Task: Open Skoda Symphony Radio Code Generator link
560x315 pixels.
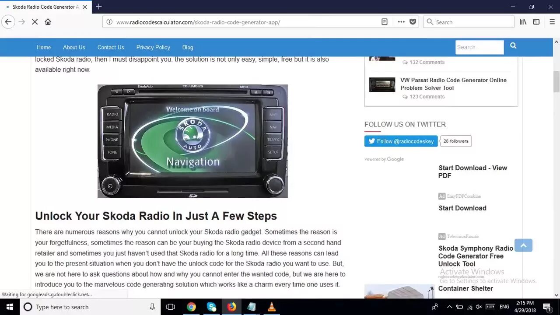Action: coord(476,256)
